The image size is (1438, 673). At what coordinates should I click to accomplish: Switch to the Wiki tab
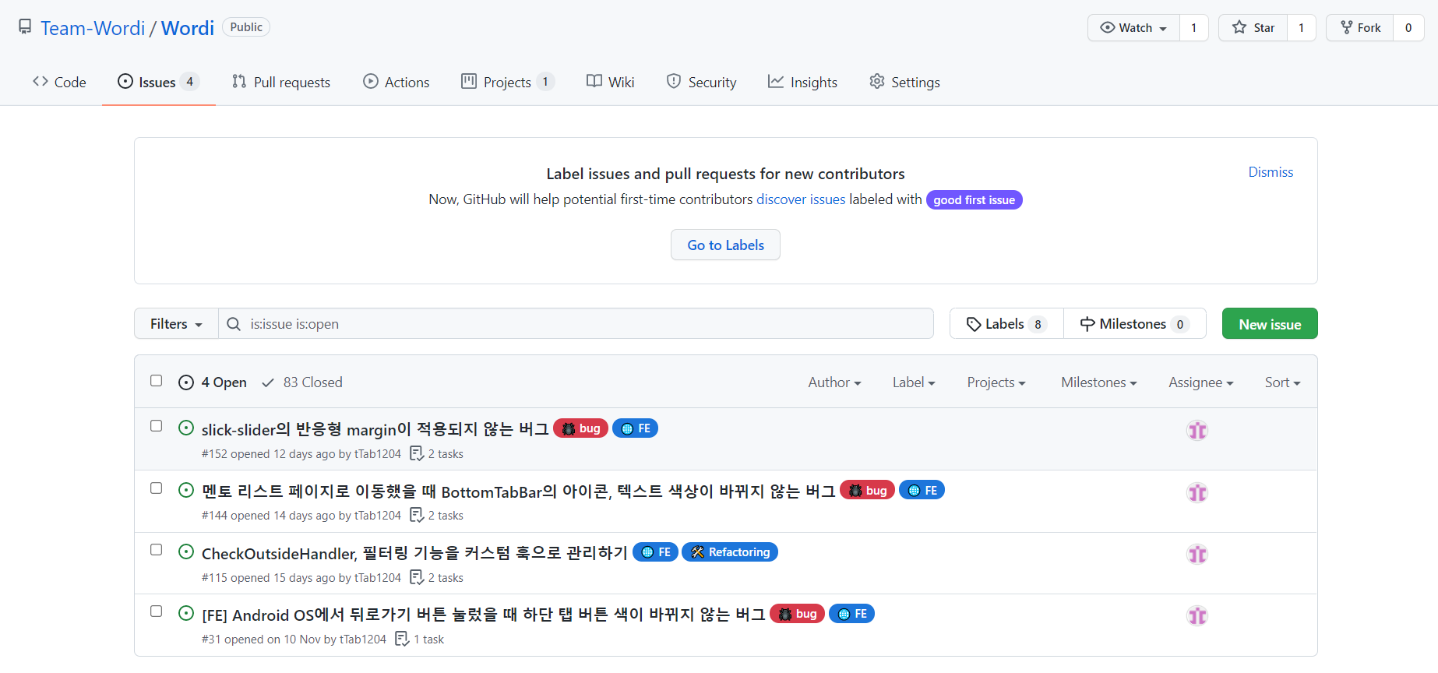point(611,82)
